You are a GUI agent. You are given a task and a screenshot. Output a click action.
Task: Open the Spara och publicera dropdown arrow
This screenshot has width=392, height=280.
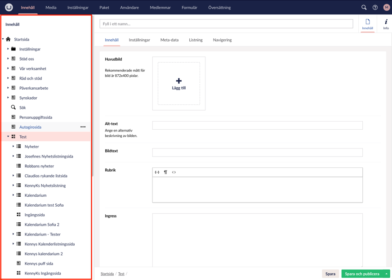387,274
